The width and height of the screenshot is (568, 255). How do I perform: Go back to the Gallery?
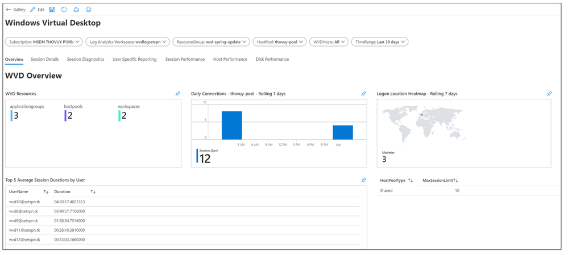click(16, 10)
